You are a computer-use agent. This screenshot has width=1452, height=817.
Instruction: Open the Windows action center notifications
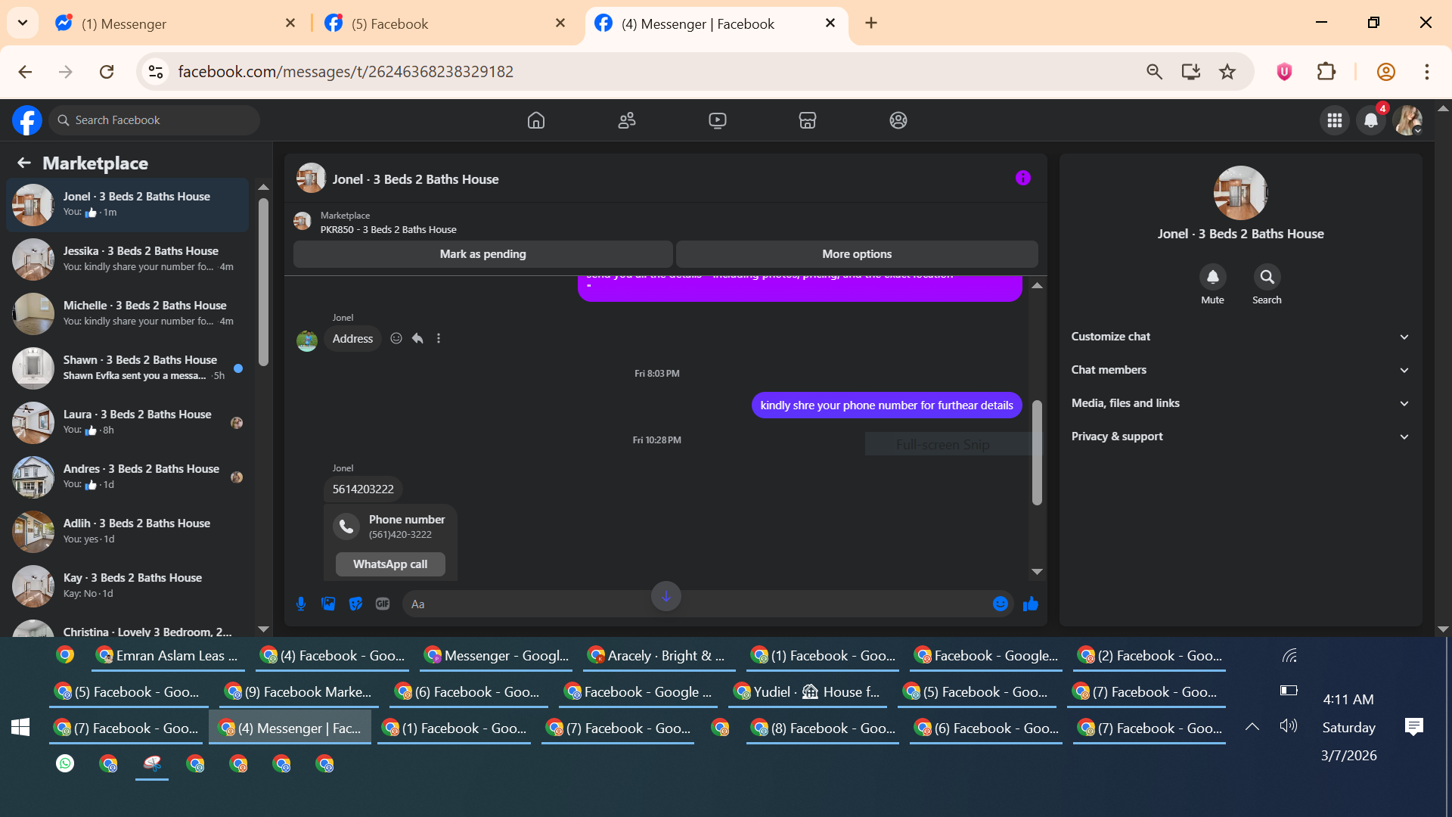click(1413, 727)
